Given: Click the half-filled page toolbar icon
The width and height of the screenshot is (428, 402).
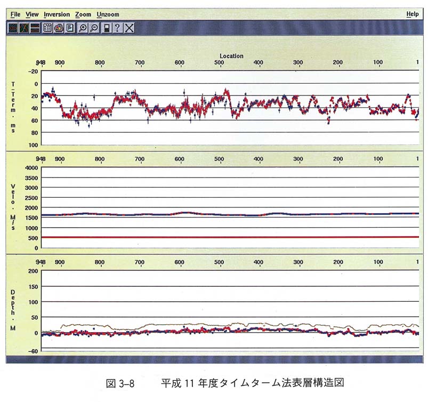Looking at the screenshot, I should [x=107, y=28].
